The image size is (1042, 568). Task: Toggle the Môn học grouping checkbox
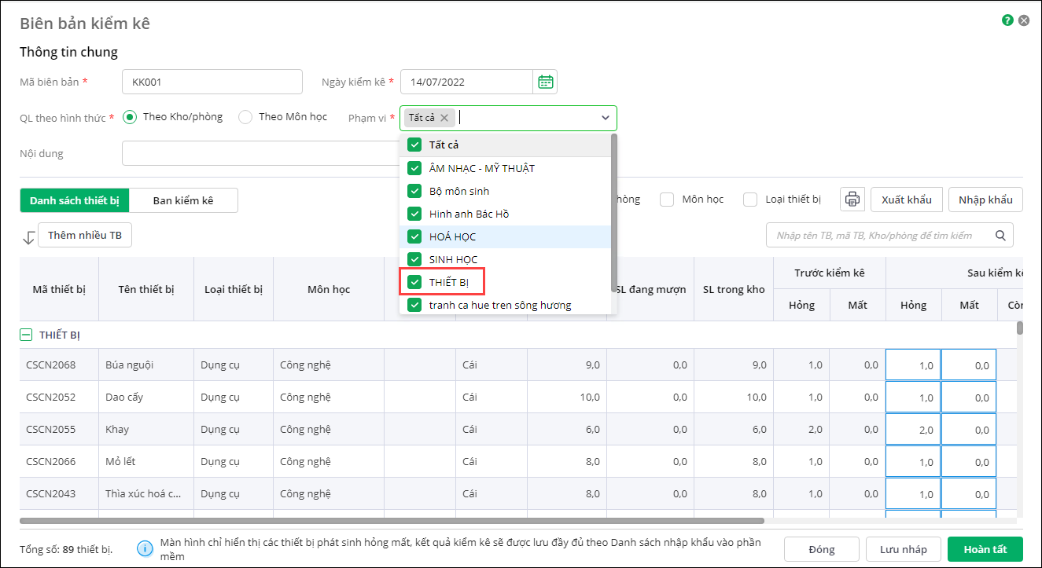click(x=667, y=200)
